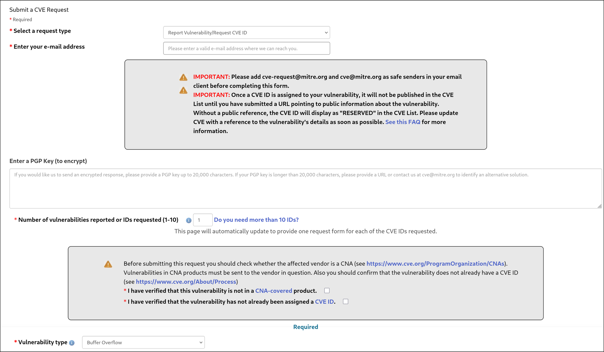Click the PGP Key text area
Screen dimensions: 604x352
pyautogui.click(x=306, y=188)
